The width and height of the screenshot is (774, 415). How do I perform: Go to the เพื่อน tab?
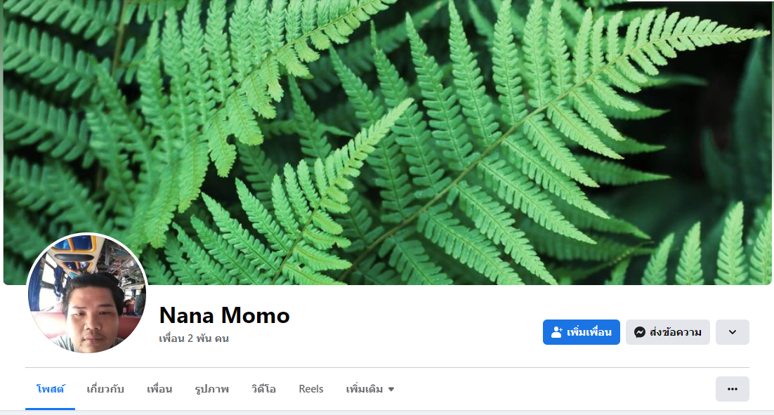click(x=159, y=389)
